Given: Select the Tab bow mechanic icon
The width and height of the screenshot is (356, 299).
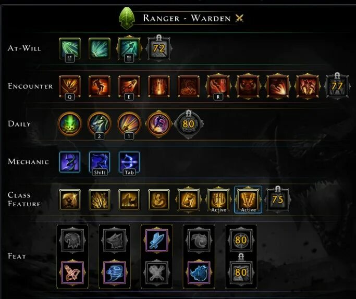Looking at the screenshot, I should click(129, 162).
